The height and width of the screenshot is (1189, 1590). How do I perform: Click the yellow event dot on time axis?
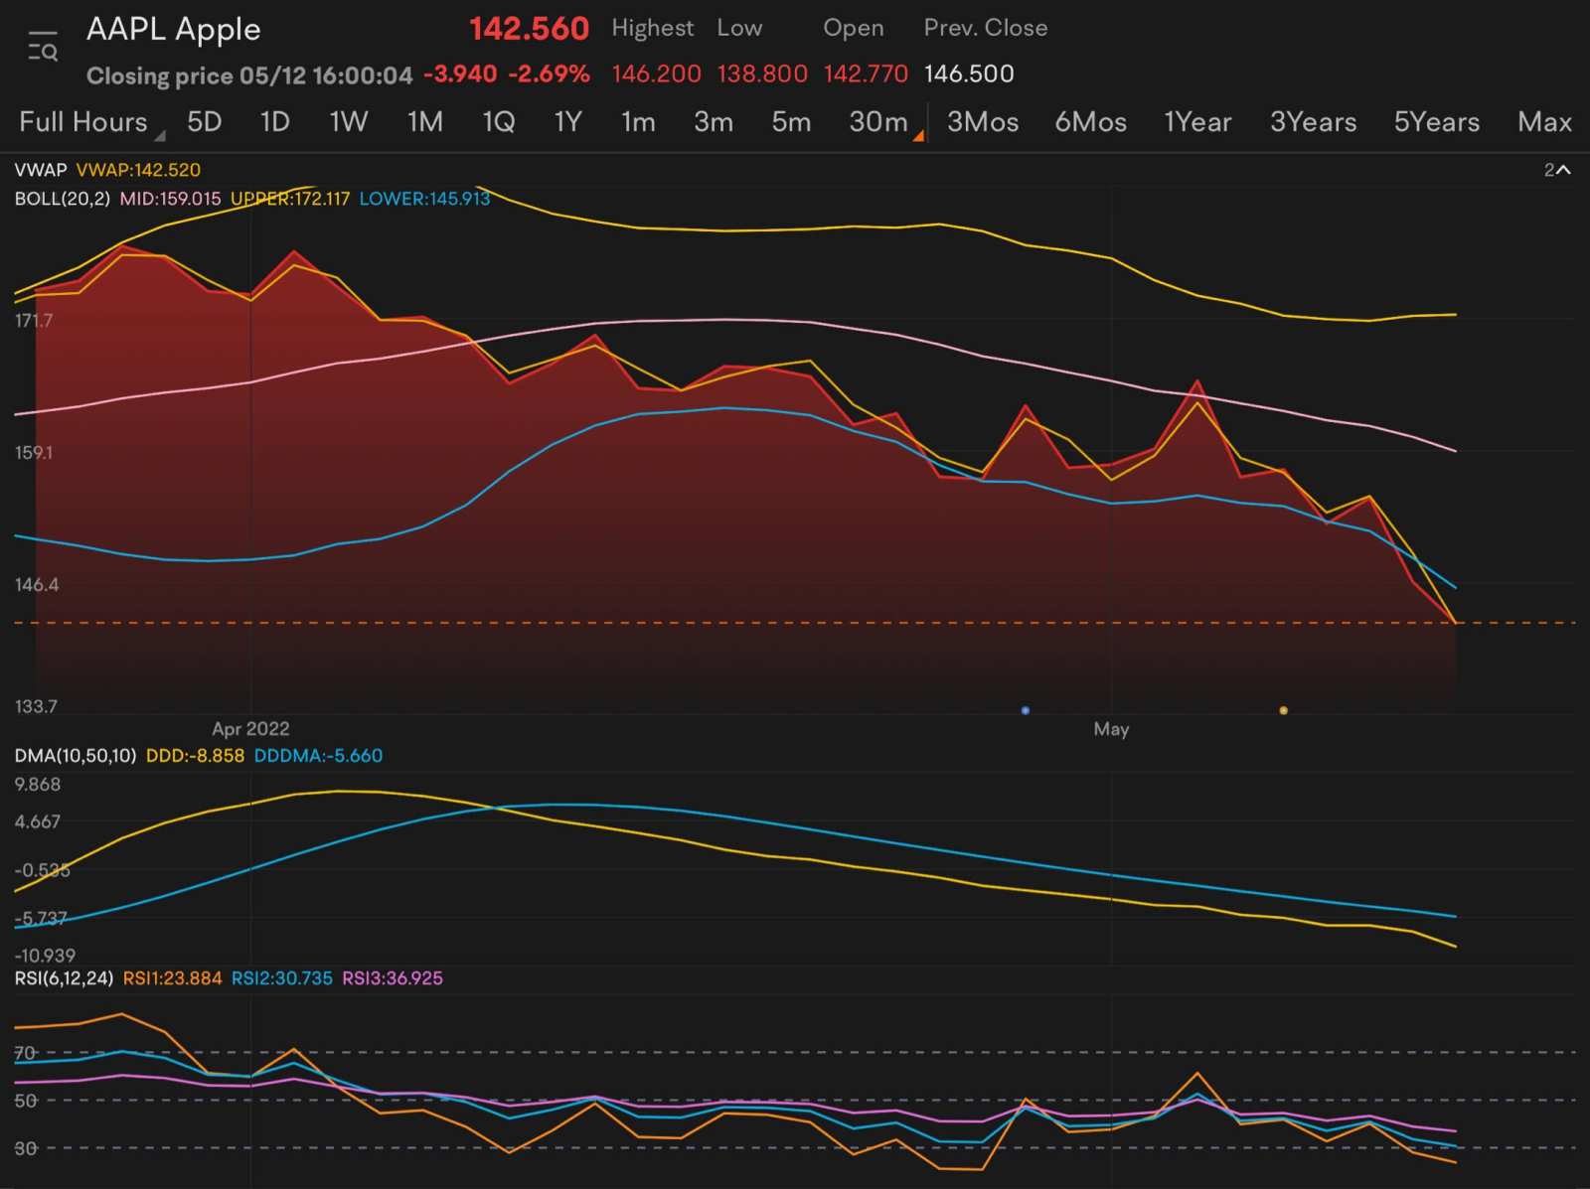(1283, 710)
